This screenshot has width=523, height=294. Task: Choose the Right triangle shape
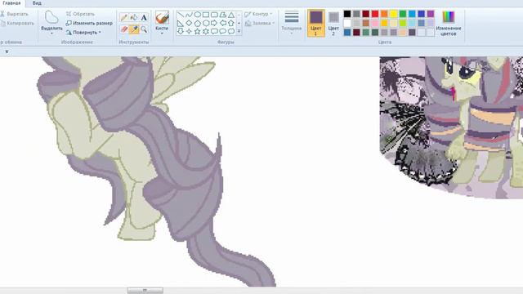(x=181, y=23)
